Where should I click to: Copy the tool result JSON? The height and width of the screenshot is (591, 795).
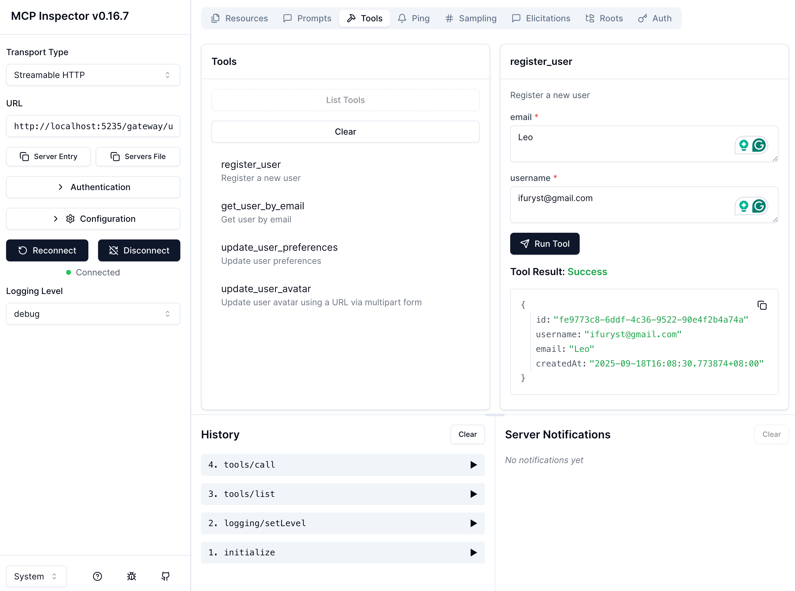[x=762, y=305]
